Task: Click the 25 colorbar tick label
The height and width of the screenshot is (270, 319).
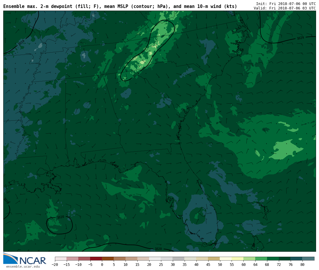Action: click(x=161, y=264)
